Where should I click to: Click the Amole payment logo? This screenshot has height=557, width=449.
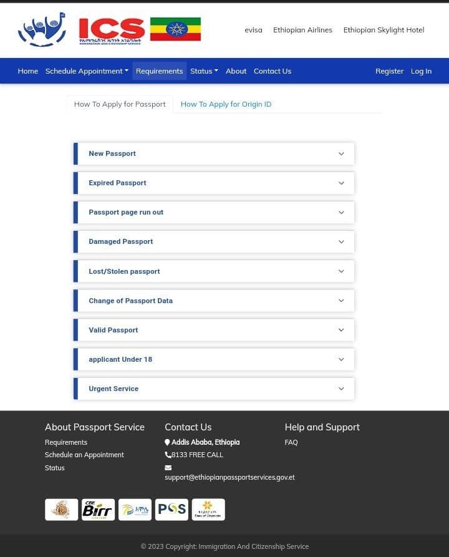pyautogui.click(x=135, y=510)
